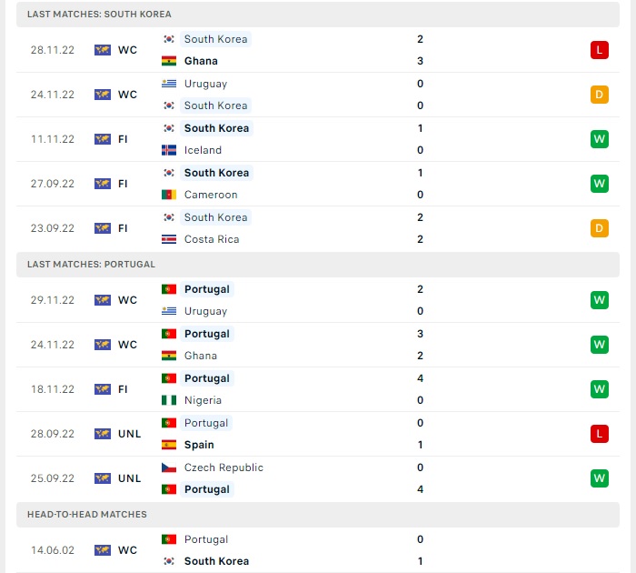
Task: Click the WC competition label on 29.11.22
Action: [127, 300]
